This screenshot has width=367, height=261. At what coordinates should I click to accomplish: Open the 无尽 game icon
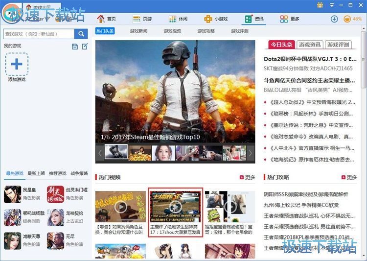click(55, 240)
